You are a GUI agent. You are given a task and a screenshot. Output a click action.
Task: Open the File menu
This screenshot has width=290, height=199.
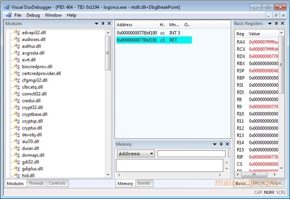point(18,15)
